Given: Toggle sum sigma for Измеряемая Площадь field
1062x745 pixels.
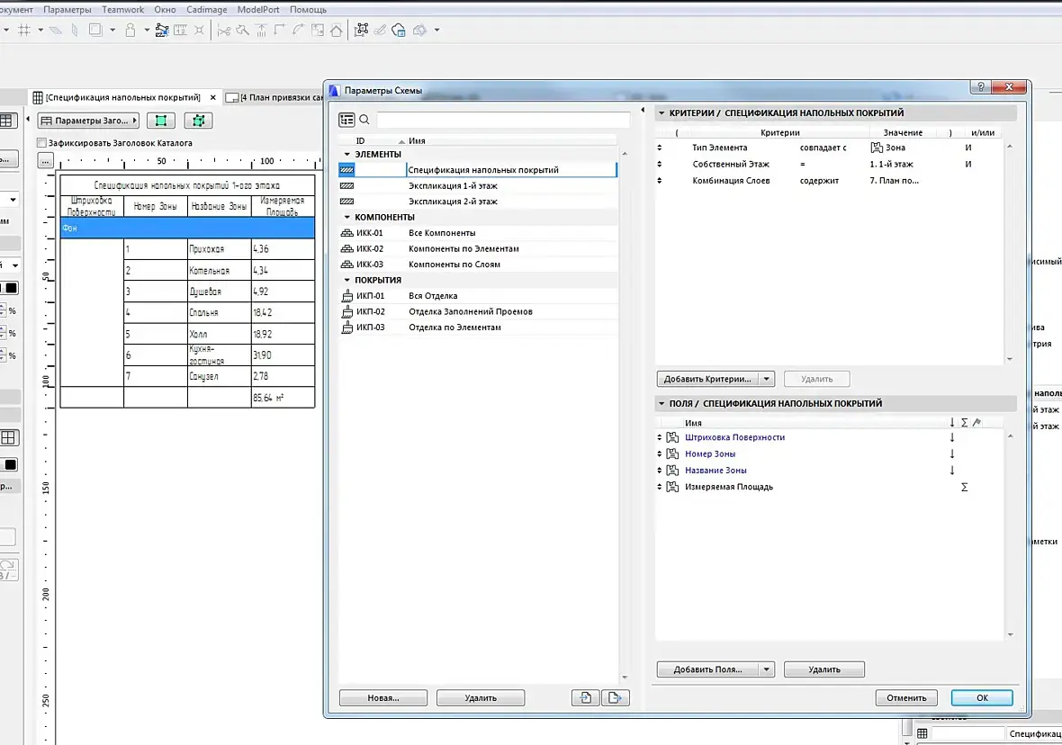Looking at the screenshot, I should tap(965, 487).
